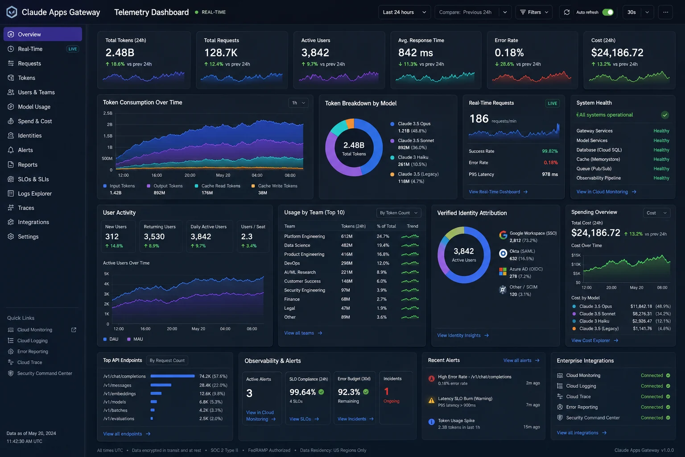Click the /v1/chat/completions usage bar
Viewport: 685px width, 457px height.
tap(173, 376)
